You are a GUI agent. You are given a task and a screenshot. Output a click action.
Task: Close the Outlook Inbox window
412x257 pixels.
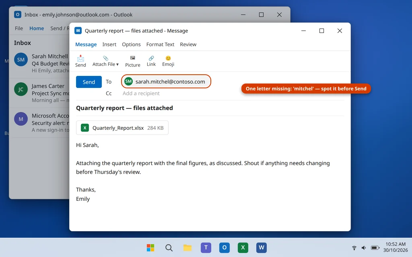tap(279, 15)
